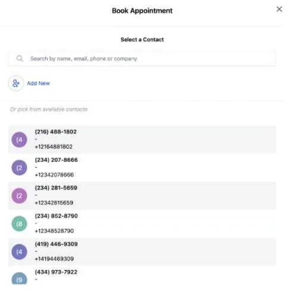The width and height of the screenshot is (287, 295).
Task: Click the add-person icon beside Add New
Action: point(16,83)
